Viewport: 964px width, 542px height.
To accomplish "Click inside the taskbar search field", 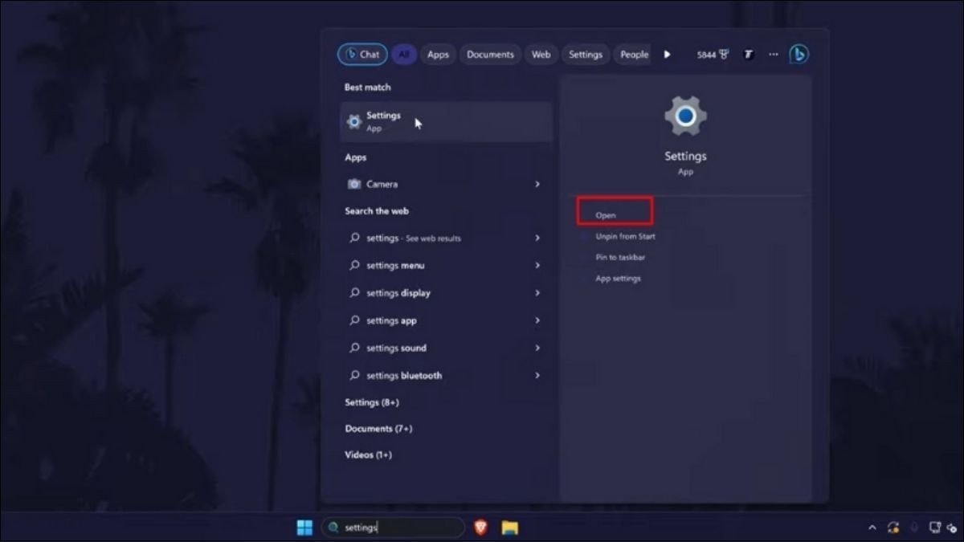I will [x=394, y=528].
